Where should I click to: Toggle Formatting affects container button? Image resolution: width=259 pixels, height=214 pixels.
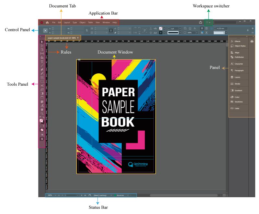41,126
